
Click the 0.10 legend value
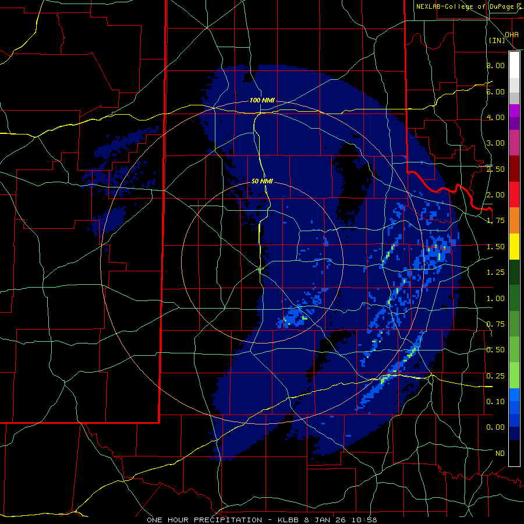coord(495,402)
